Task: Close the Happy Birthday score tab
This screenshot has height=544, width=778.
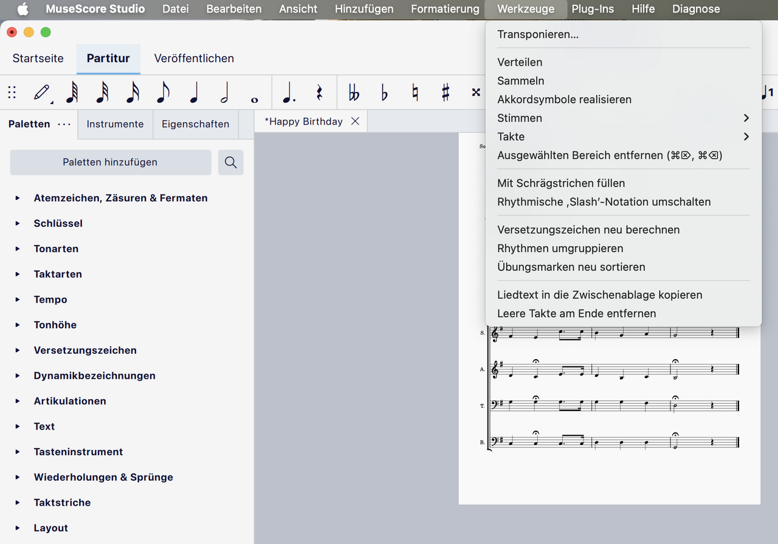Action: 355,122
